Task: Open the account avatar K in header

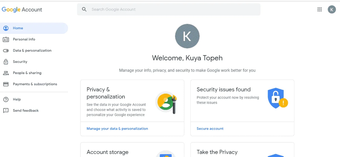Action: pyautogui.click(x=332, y=10)
